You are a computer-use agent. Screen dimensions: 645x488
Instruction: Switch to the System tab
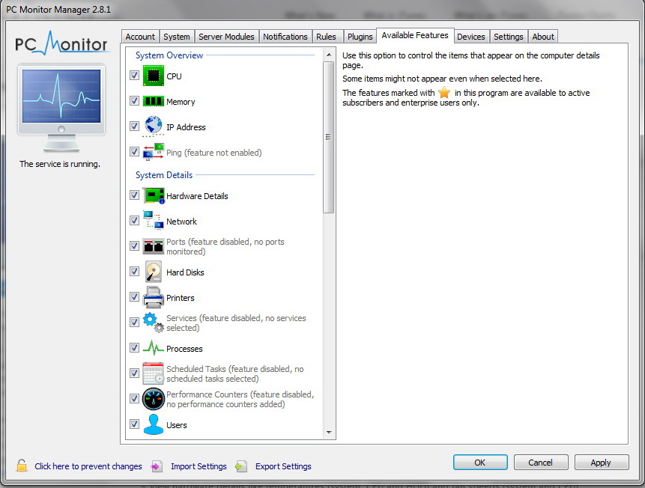[x=177, y=37]
